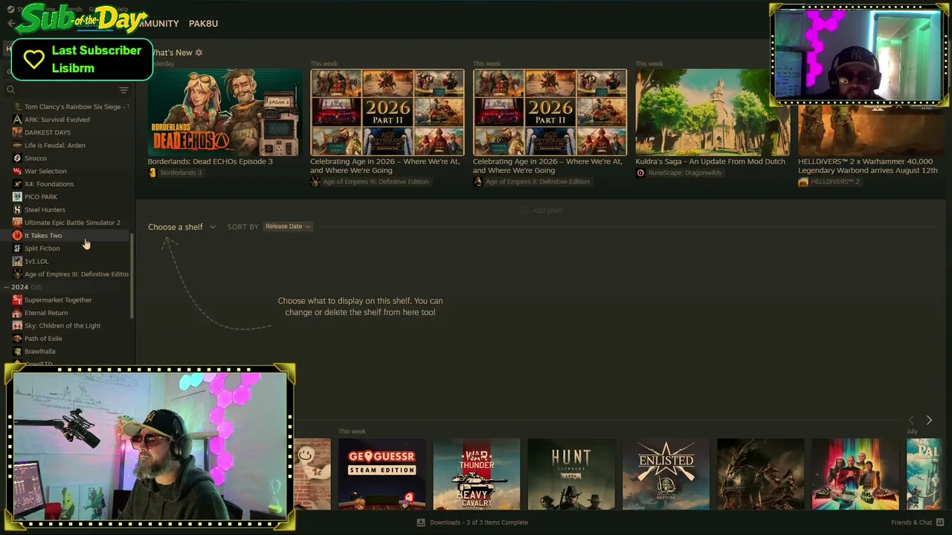Open the Friends & Chat link
The image size is (952, 535).
click(x=911, y=522)
